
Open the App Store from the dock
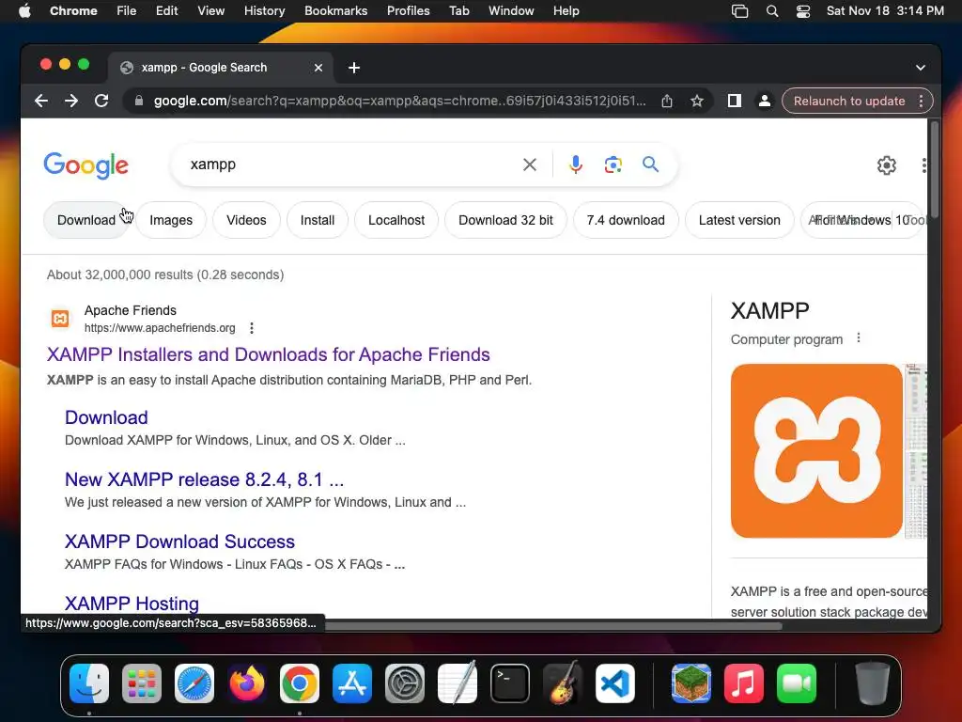click(x=352, y=683)
